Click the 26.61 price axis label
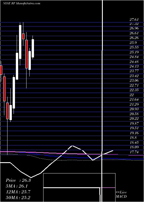Image resolution: width=144 pixels, height=202 pixels. click(134, 33)
